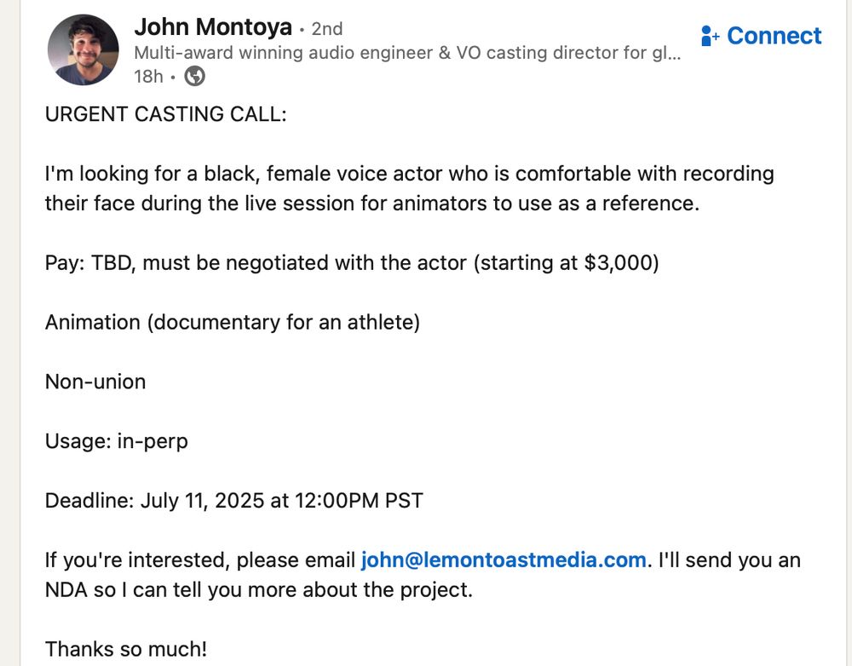The height and width of the screenshot is (666, 852).
Task: Click the Animation documentary for an athlete line
Action: point(233,323)
